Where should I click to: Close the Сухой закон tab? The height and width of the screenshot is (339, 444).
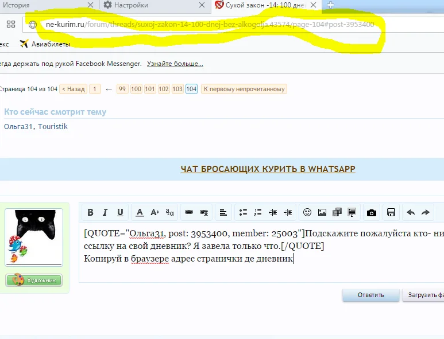click(313, 5)
